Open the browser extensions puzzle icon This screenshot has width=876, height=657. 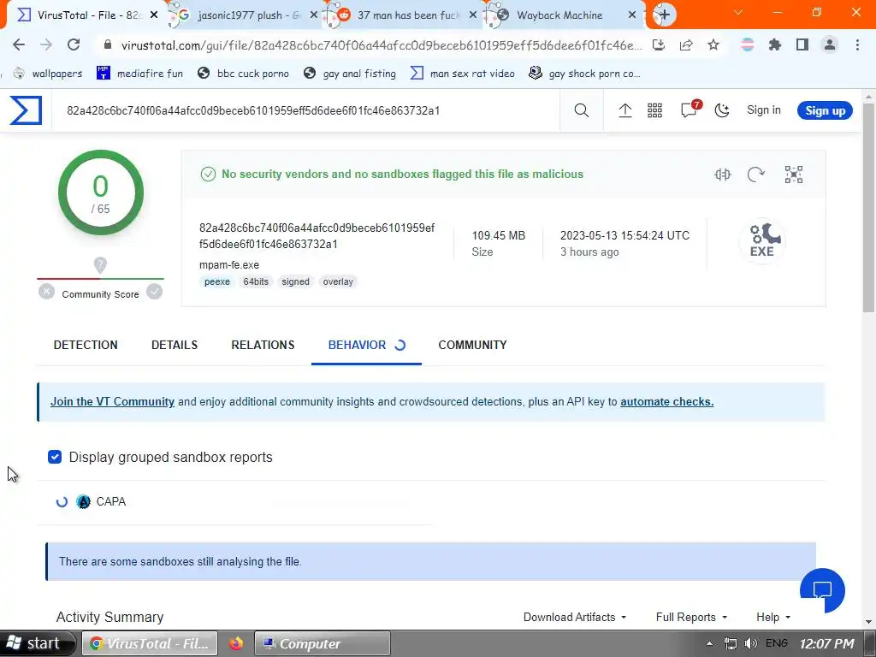tap(775, 44)
